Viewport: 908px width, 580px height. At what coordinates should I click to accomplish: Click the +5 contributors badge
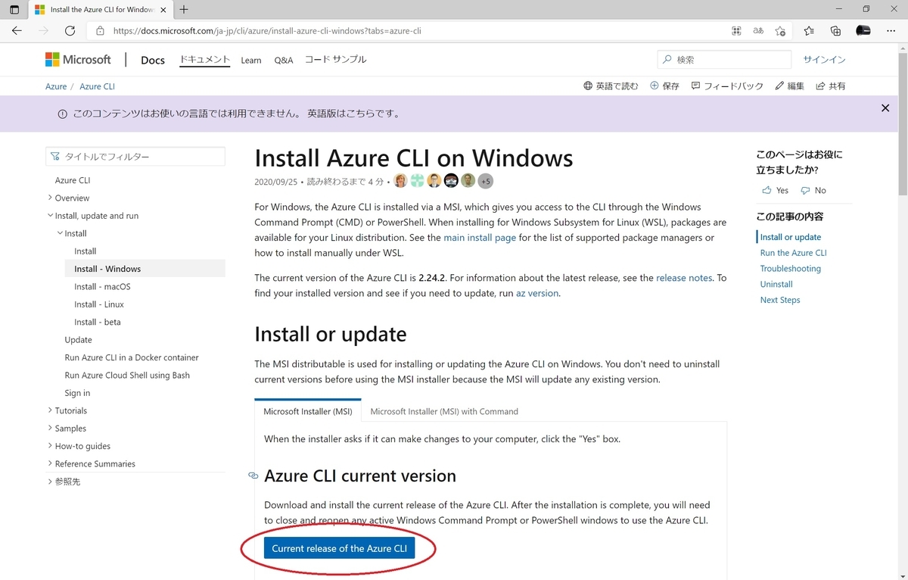click(x=486, y=181)
